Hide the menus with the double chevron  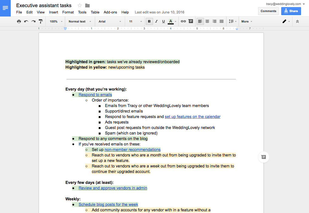297,21
